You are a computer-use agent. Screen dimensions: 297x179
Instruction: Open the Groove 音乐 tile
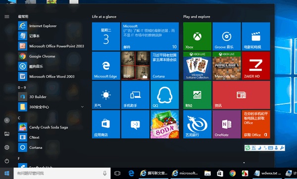(x=227, y=36)
